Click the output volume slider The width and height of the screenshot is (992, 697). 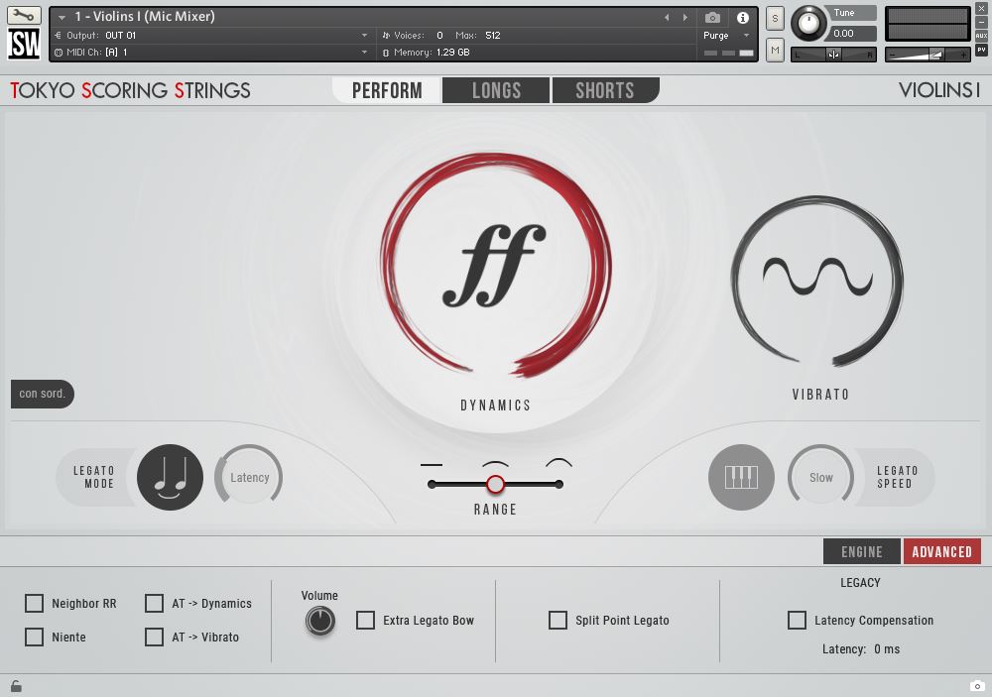927,55
